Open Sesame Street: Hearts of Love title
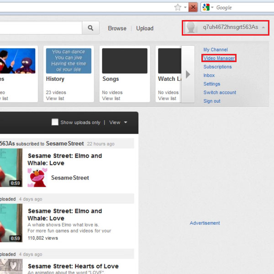274x274 pixels. coord(73,266)
